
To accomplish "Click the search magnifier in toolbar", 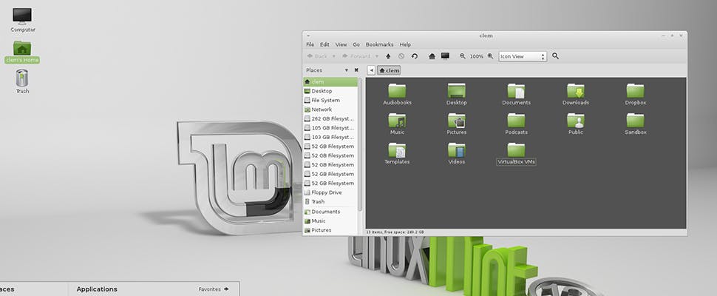I will [x=555, y=55].
